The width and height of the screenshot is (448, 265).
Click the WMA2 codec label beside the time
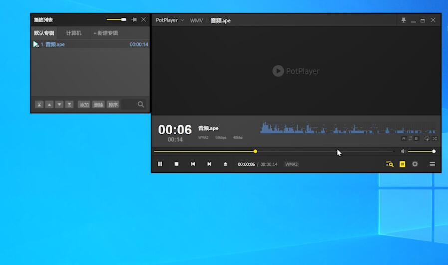291,164
